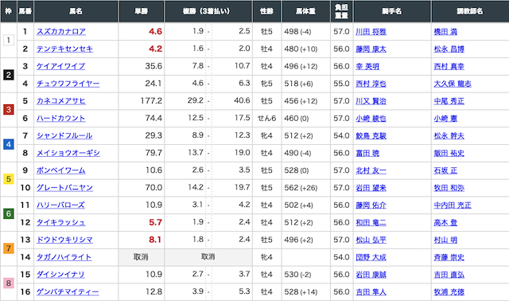Screen dimensions: 509x301
Task: Open horse link ボンベイワーム
Action: [x=60, y=170]
